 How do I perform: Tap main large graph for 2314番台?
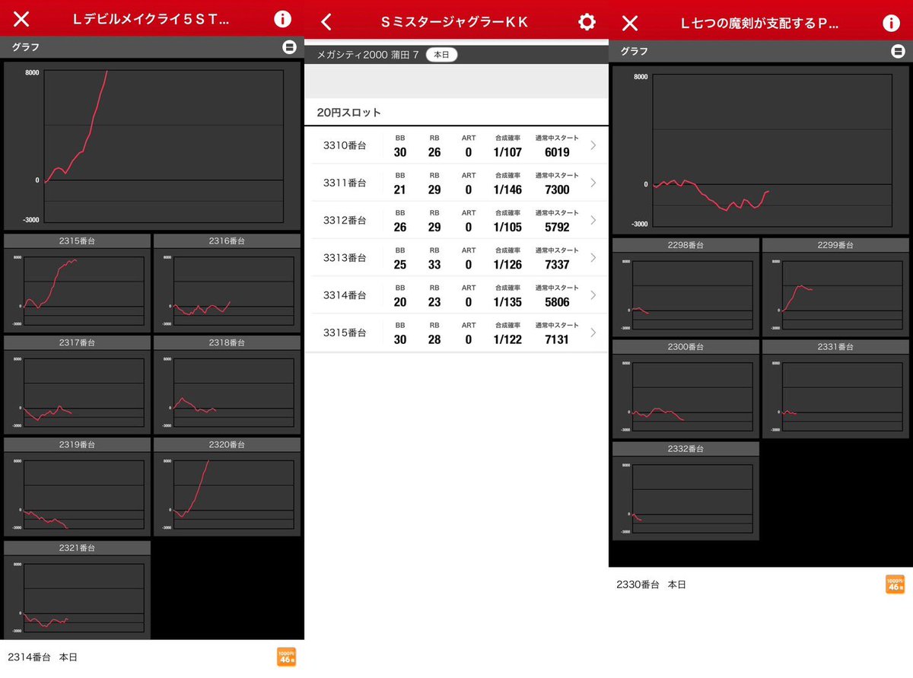[152, 146]
